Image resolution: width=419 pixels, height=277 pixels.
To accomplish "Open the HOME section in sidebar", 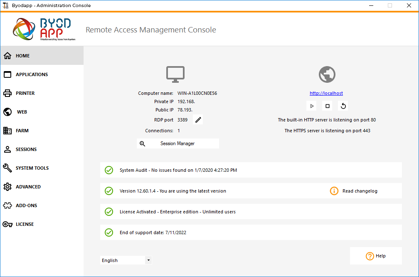I will (42, 56).
